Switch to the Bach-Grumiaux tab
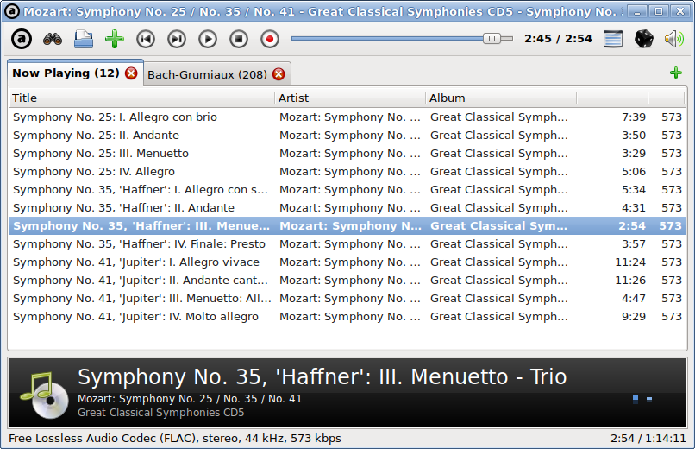Image resolution: width=695 pixels, height=449 pixels. click(207, 74)
